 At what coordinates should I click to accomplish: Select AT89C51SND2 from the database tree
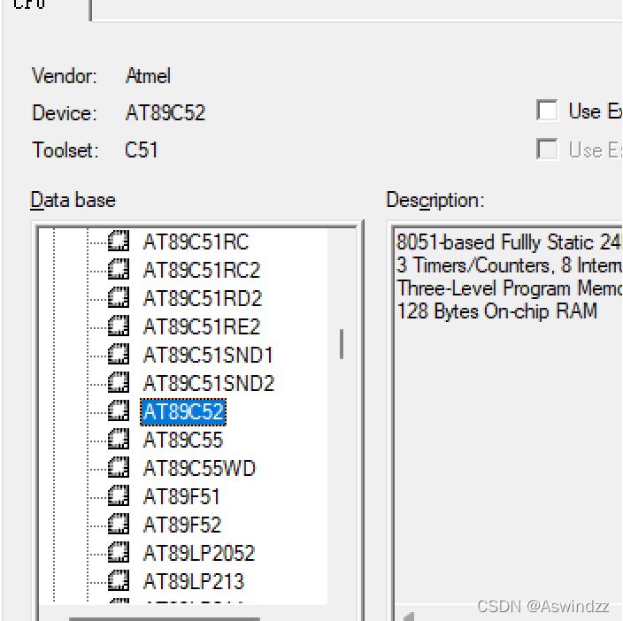tap(209, 384)
